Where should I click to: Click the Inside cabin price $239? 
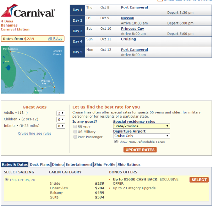click(x=99, y=184)
